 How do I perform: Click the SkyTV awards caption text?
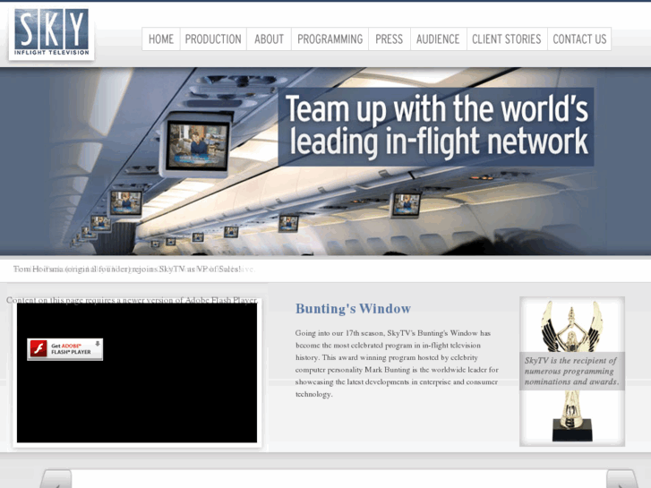(571, 371)
